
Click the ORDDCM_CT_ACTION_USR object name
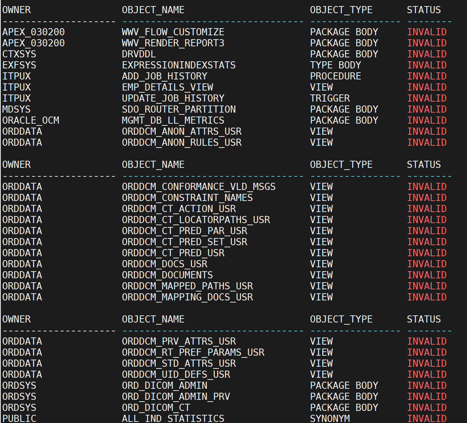pyautogui.click(x=179, y=209)
